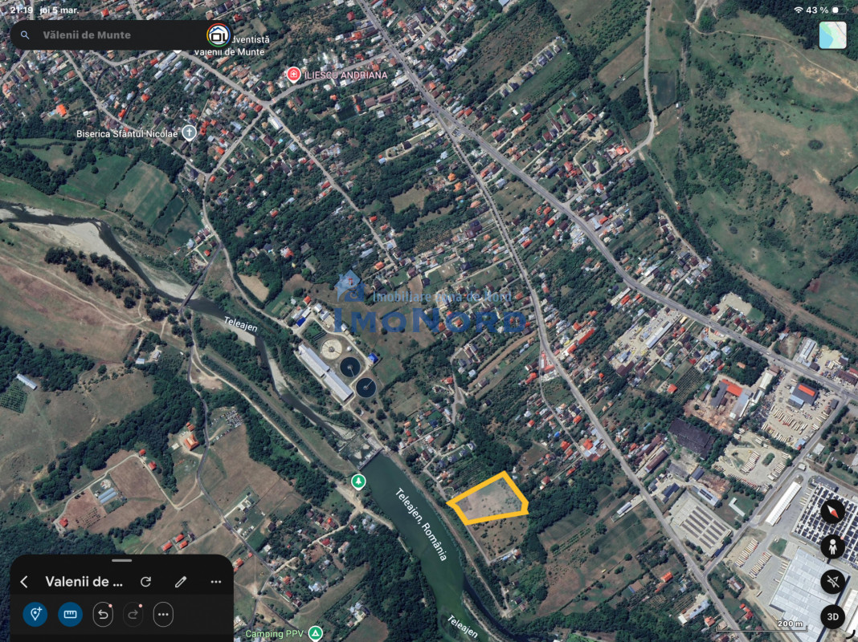Open the map layers style button
Screen dimensions: 858x642
click(x=832, y=35)
